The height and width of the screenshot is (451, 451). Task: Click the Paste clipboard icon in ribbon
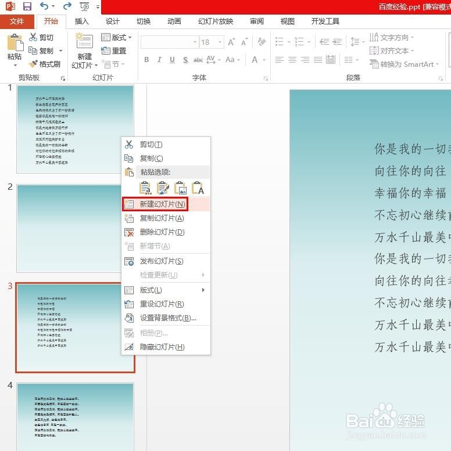[x=15, y=42]
